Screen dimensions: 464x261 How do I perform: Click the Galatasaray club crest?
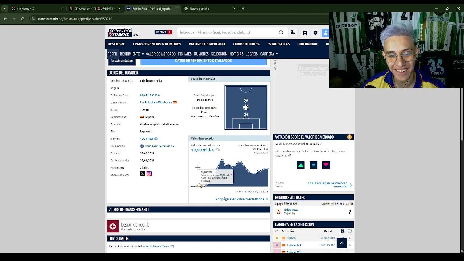click(x=278, y=212)
